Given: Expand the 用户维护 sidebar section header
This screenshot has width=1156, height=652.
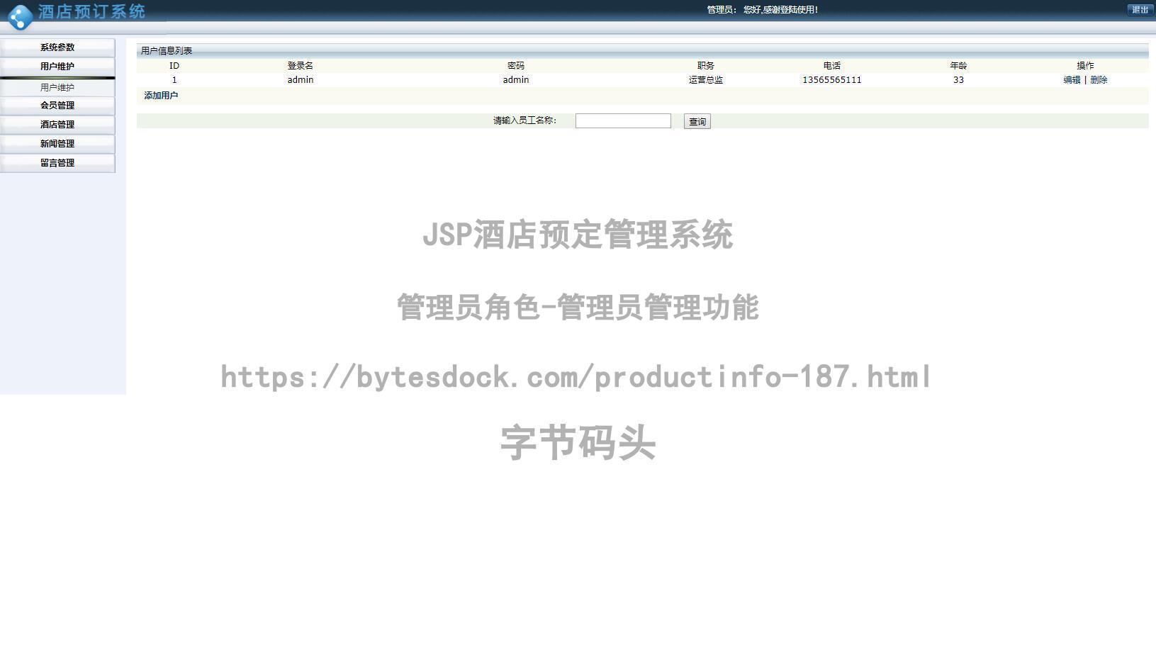Looking at the screenshot, I should click(57, 67).
